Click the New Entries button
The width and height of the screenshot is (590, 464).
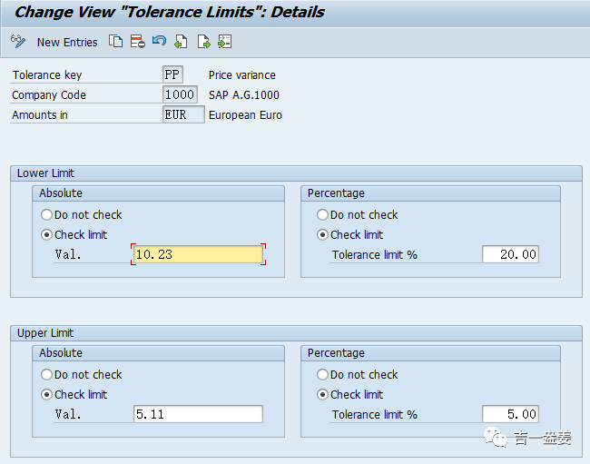coord(67,42)
